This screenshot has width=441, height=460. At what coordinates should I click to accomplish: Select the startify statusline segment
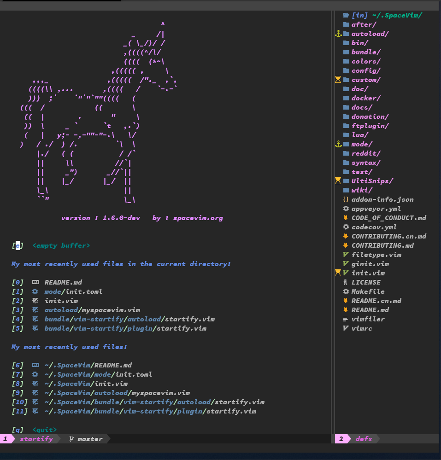point(36,439)
